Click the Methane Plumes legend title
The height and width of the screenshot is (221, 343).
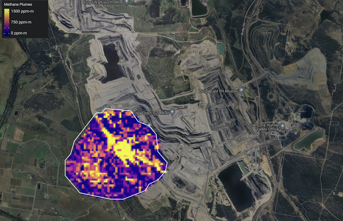click(x=17, y=4)
